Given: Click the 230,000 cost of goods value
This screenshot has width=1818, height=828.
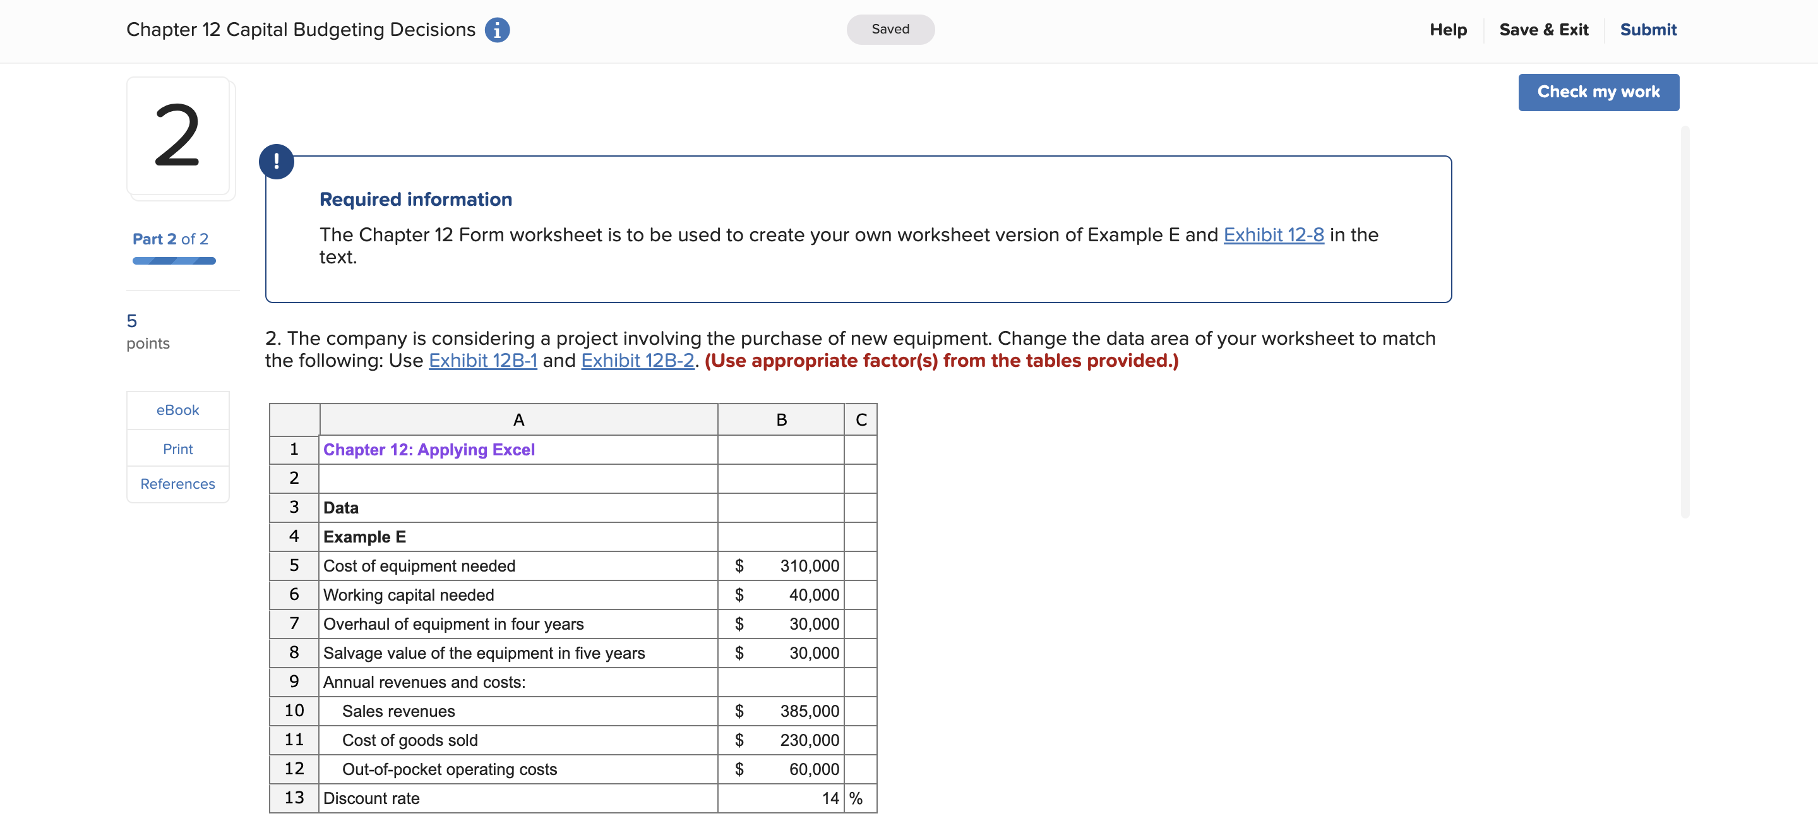Looking at the screenshot, I should pos(781,740).
